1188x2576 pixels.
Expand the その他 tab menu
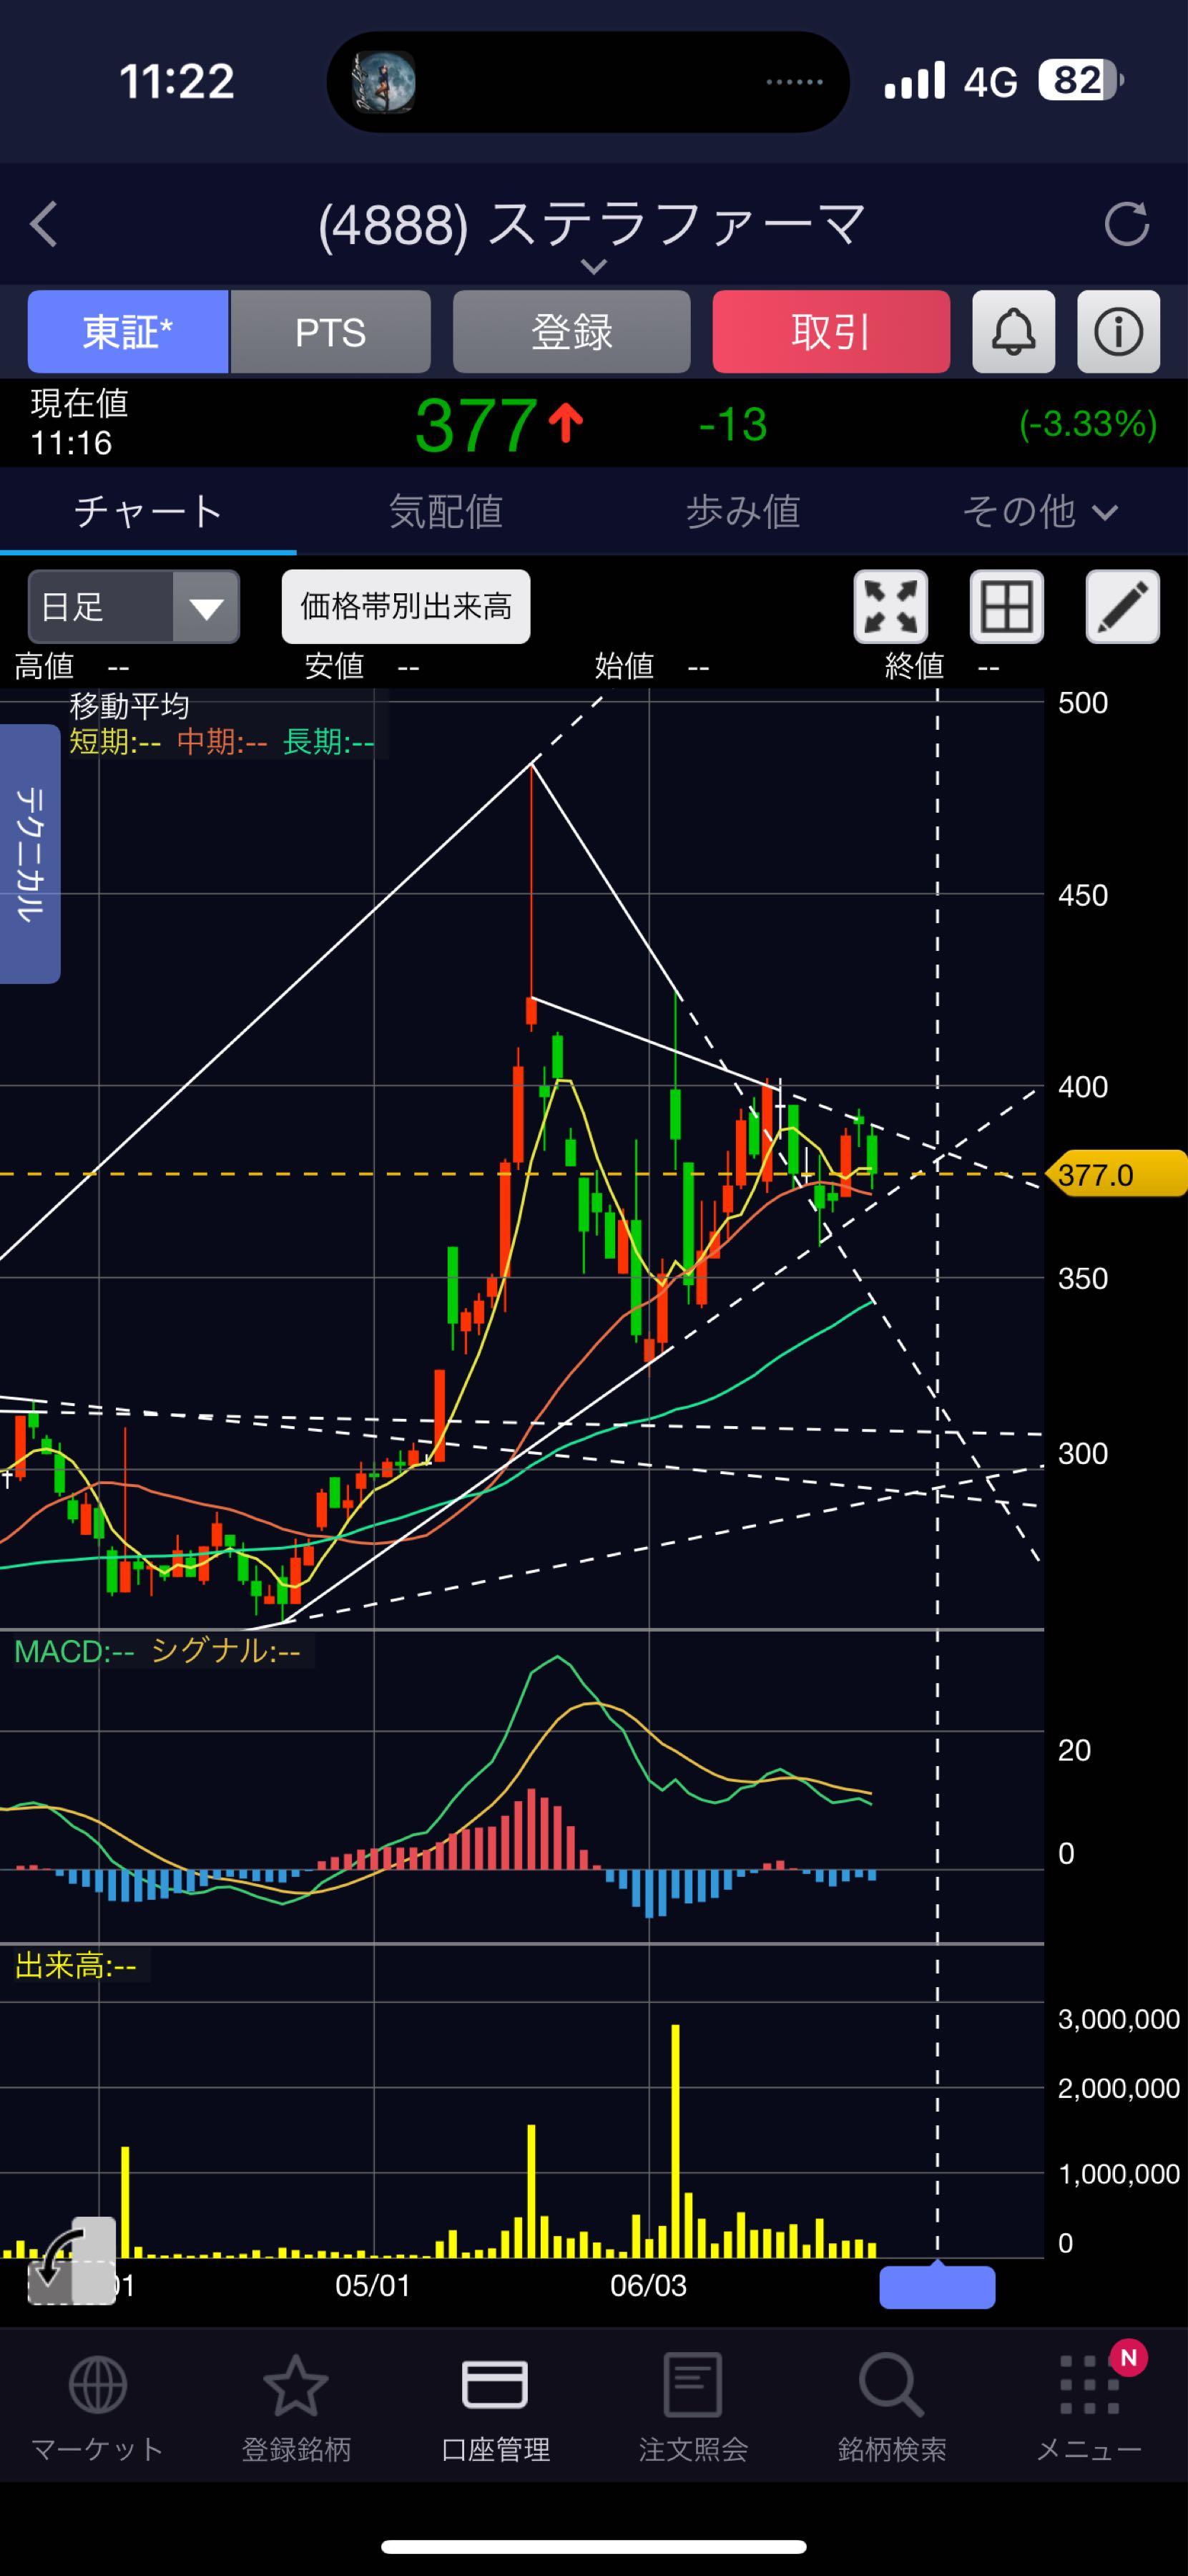click(1039, 512)
